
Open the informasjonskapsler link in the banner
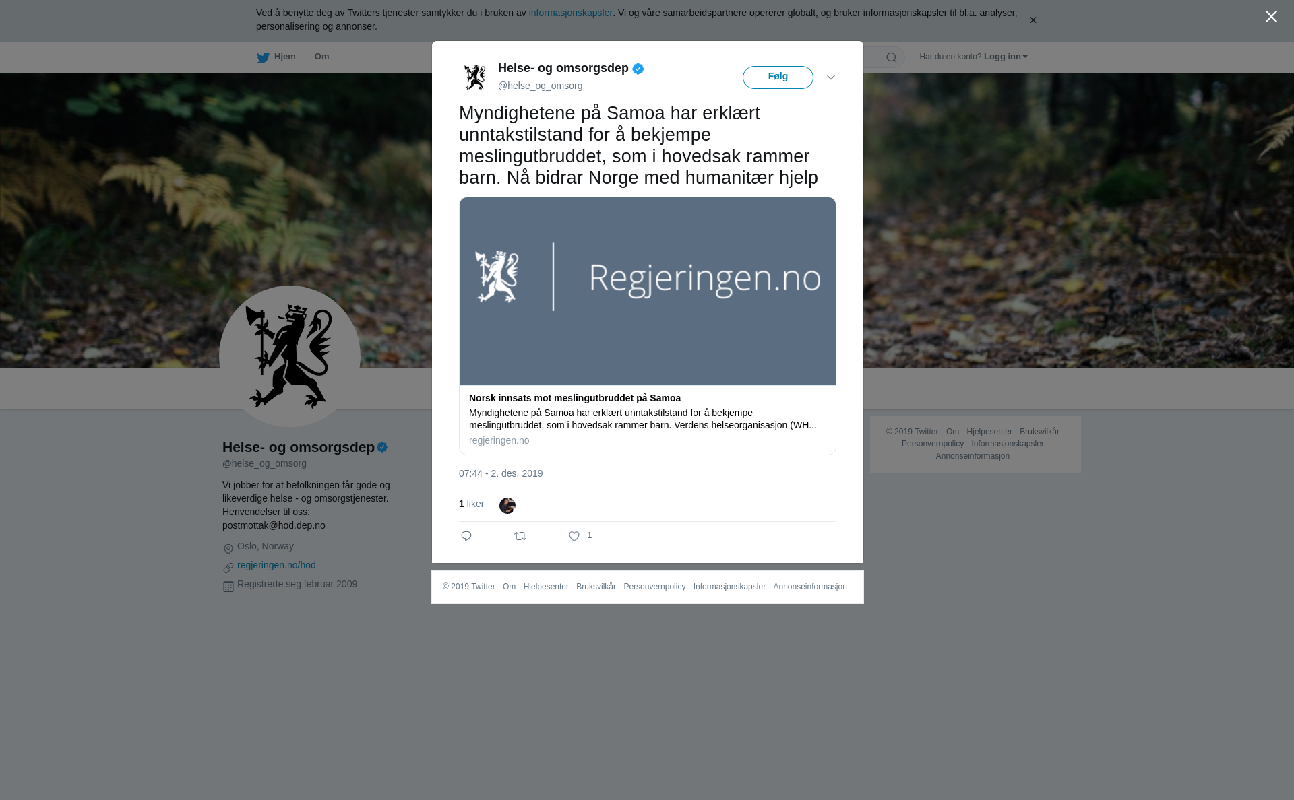(x=570, y=13)
